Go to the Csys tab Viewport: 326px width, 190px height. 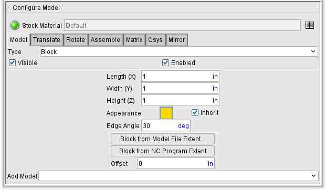click(155, 40)
